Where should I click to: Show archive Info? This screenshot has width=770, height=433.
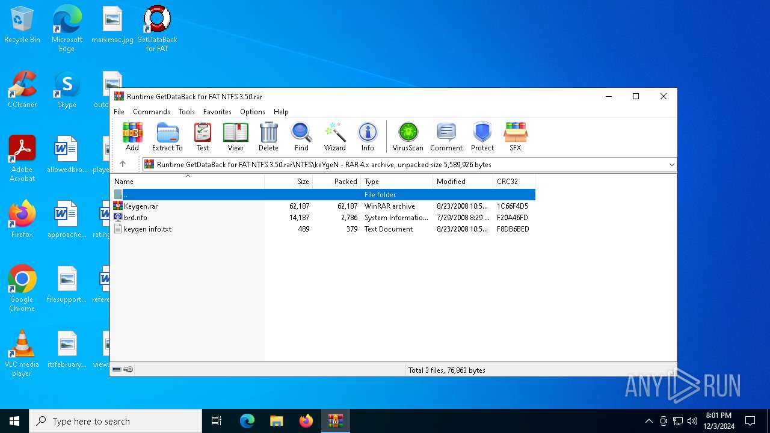point(368,137)
